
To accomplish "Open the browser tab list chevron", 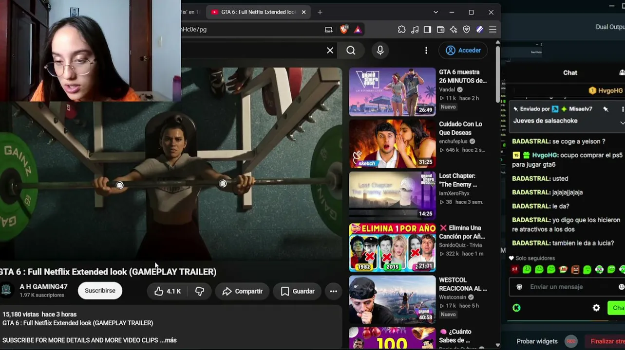I will click(x=436, y=12).
